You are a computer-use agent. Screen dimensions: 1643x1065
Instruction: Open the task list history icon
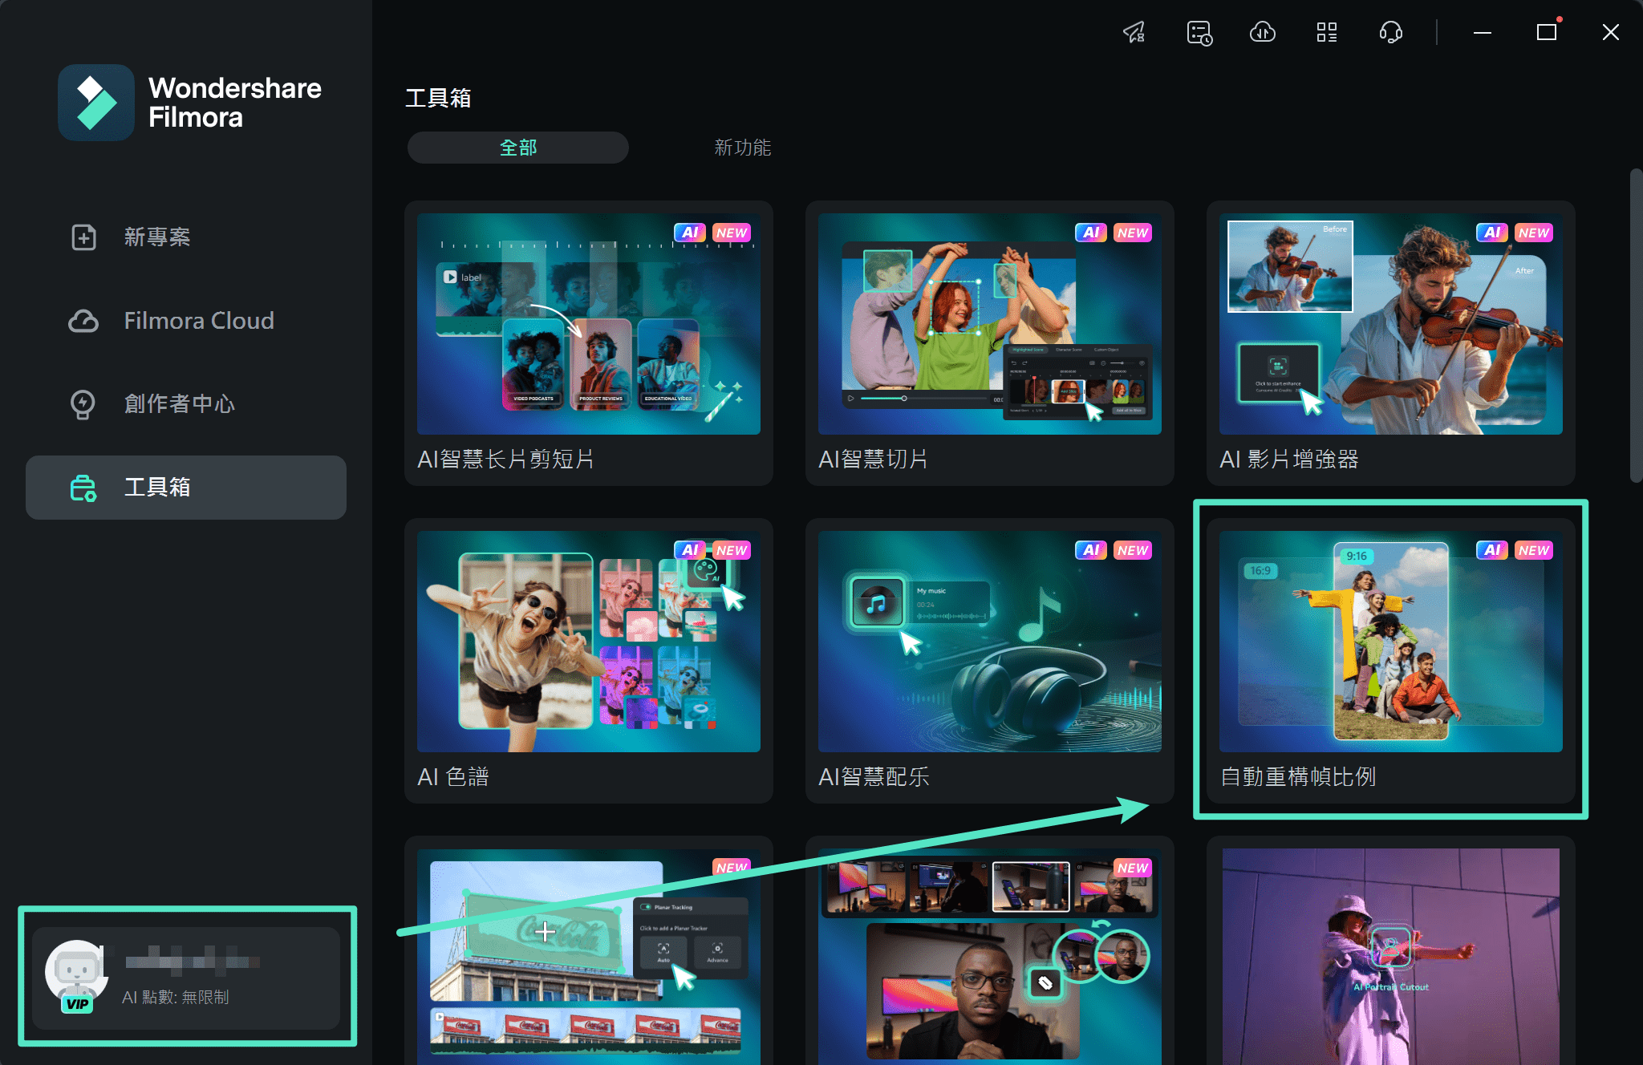point(1199,33)
